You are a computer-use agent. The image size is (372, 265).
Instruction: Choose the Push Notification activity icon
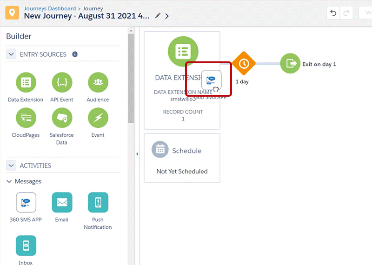coord(98,203)
